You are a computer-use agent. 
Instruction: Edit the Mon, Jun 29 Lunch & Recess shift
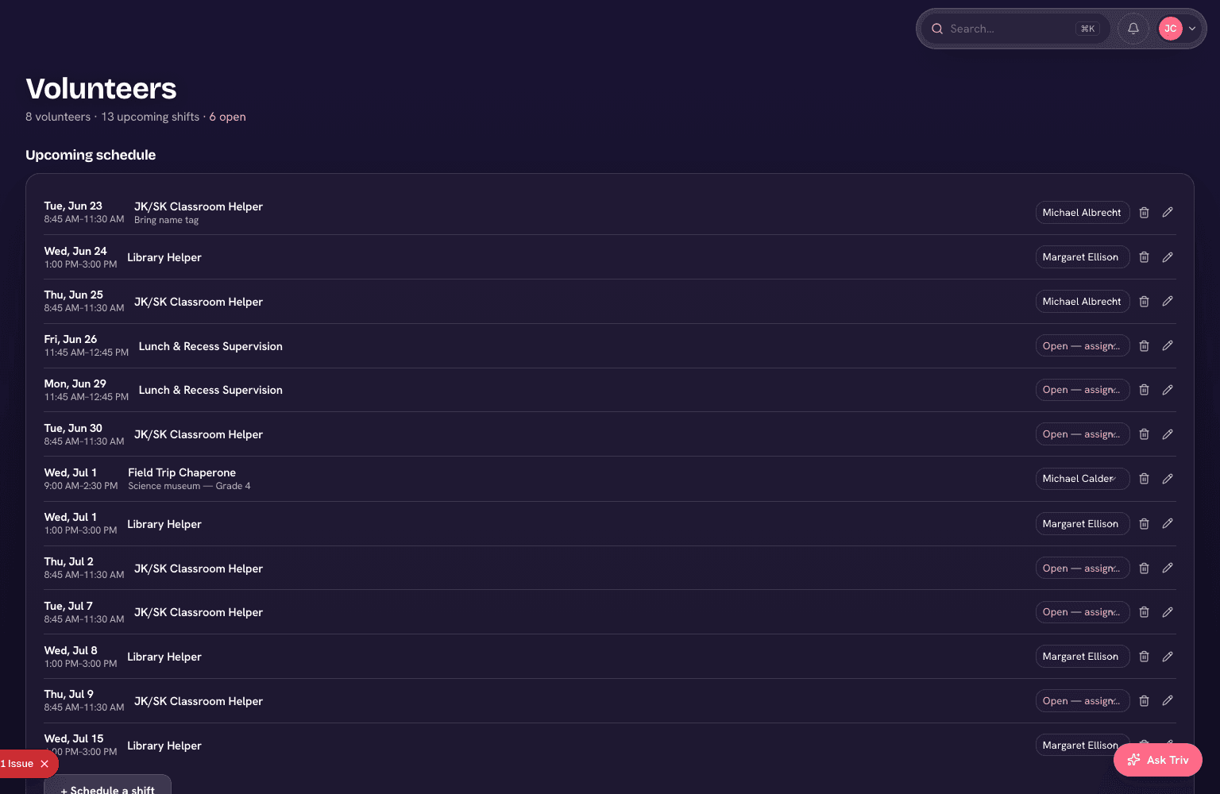point(1168,390)
